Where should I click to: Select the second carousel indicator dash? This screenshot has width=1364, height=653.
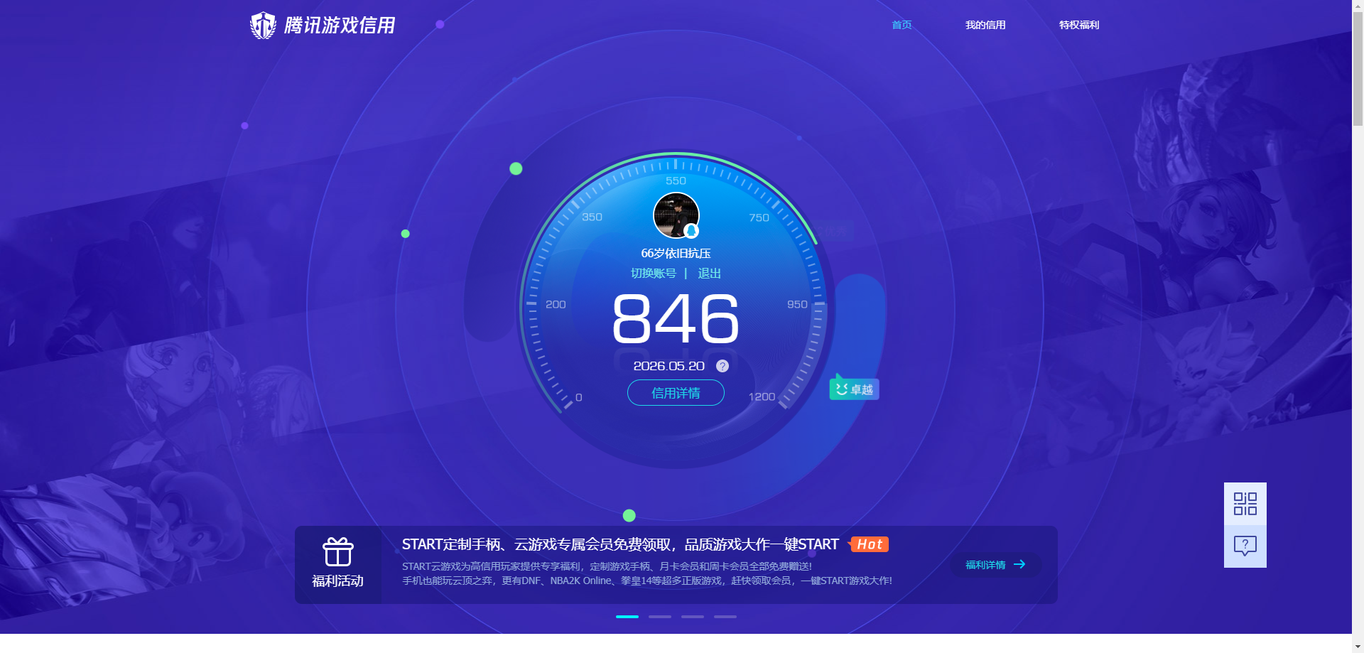tap(660, 617)
